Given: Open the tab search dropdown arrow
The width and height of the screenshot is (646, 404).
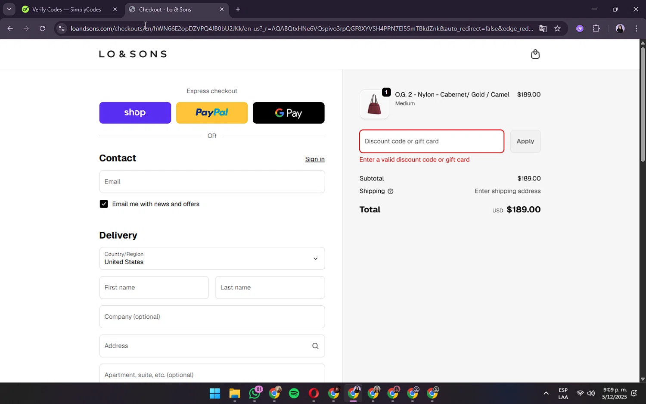Looking at the screenshot, I should (9, 9).
